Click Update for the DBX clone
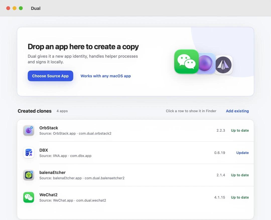Viewport: 271px width, 220px height. click(x=242, y=153)
